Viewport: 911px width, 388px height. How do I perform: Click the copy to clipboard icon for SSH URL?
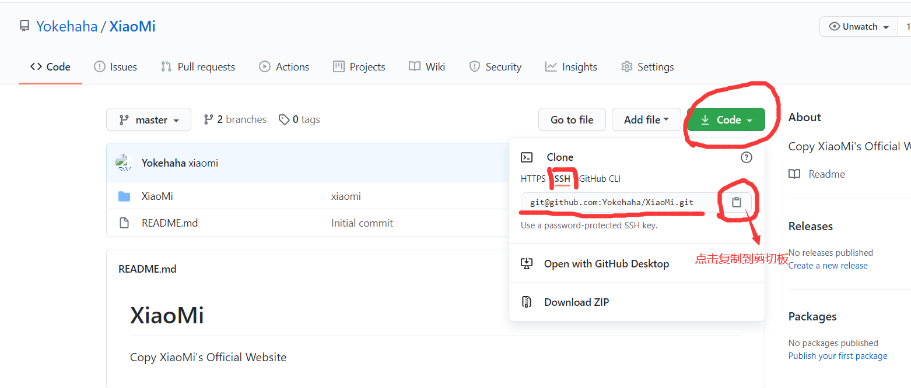(737, 202)
